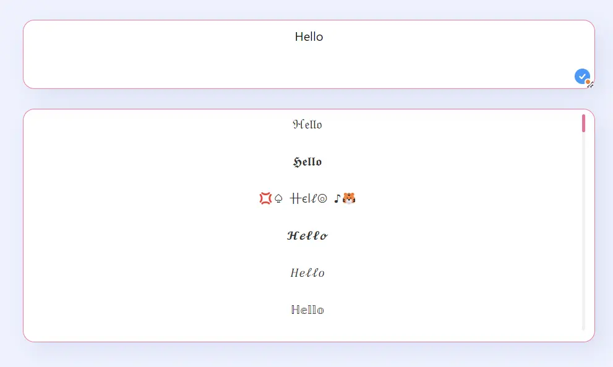Copy the monospace-style Hello at the bottom

pyautogui.click(x=307, y=310)
